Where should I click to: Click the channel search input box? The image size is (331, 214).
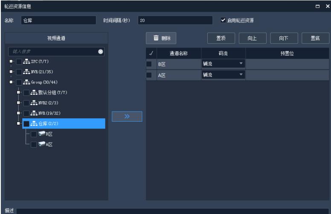[x=56, y=51]
